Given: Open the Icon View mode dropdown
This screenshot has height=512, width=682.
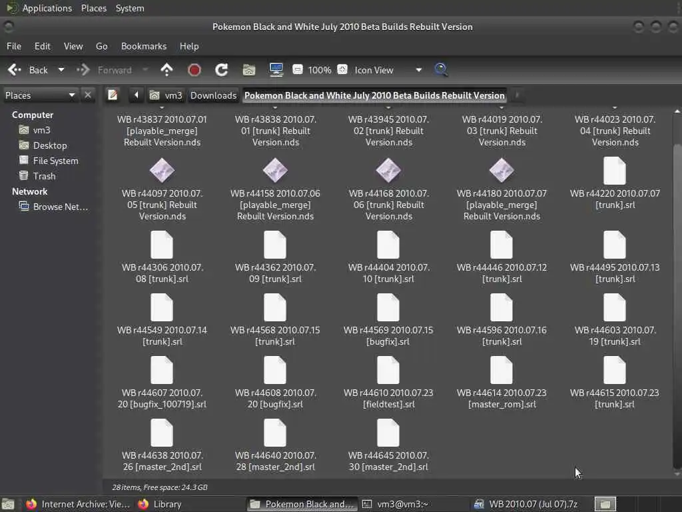Looking at the screenshot, I should (388, 70).
